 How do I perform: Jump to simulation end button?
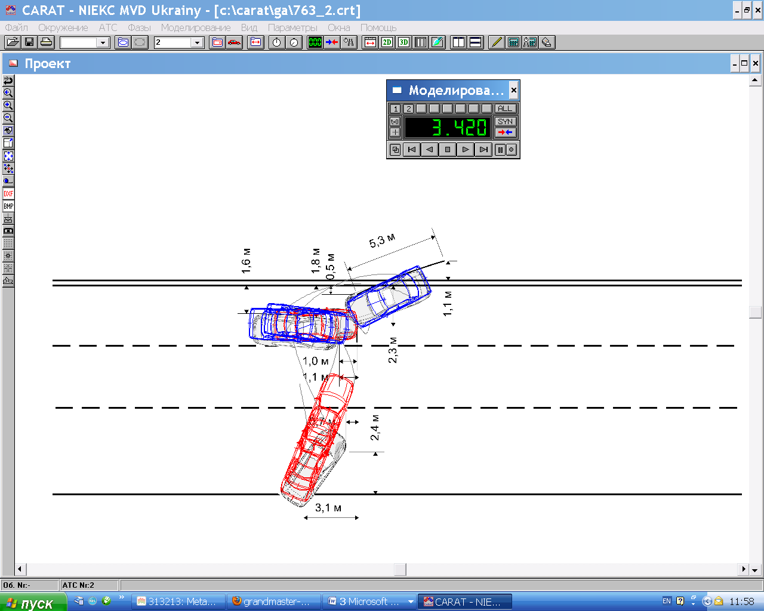pyautogui.click(x=483, y=150)
